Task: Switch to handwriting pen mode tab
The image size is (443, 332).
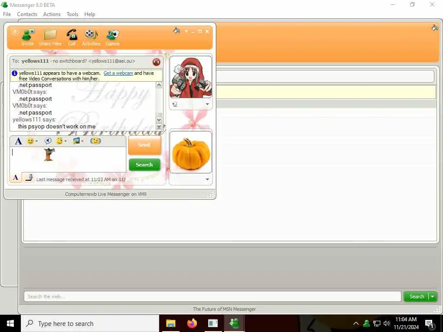Action: coord(29,177)
